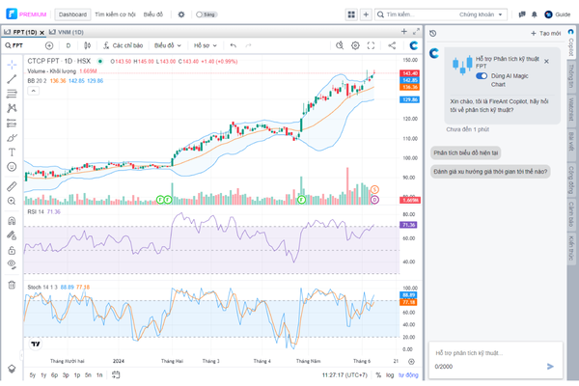Lock all drawing tools
579x386 pixels.
[12, 250]
